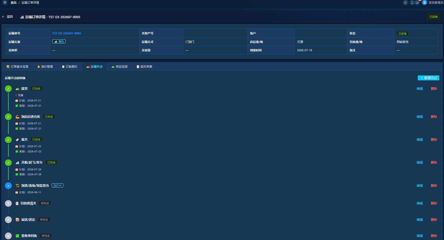Click the back arrow 返回
Screen dimensions: 444x240
tap(7, 17)
